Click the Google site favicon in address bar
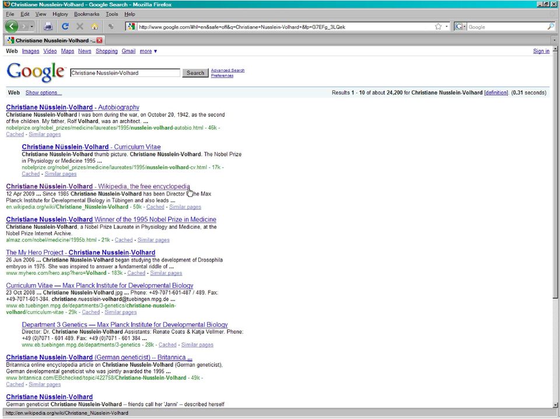The image size is (560, 419). (131, 26)
